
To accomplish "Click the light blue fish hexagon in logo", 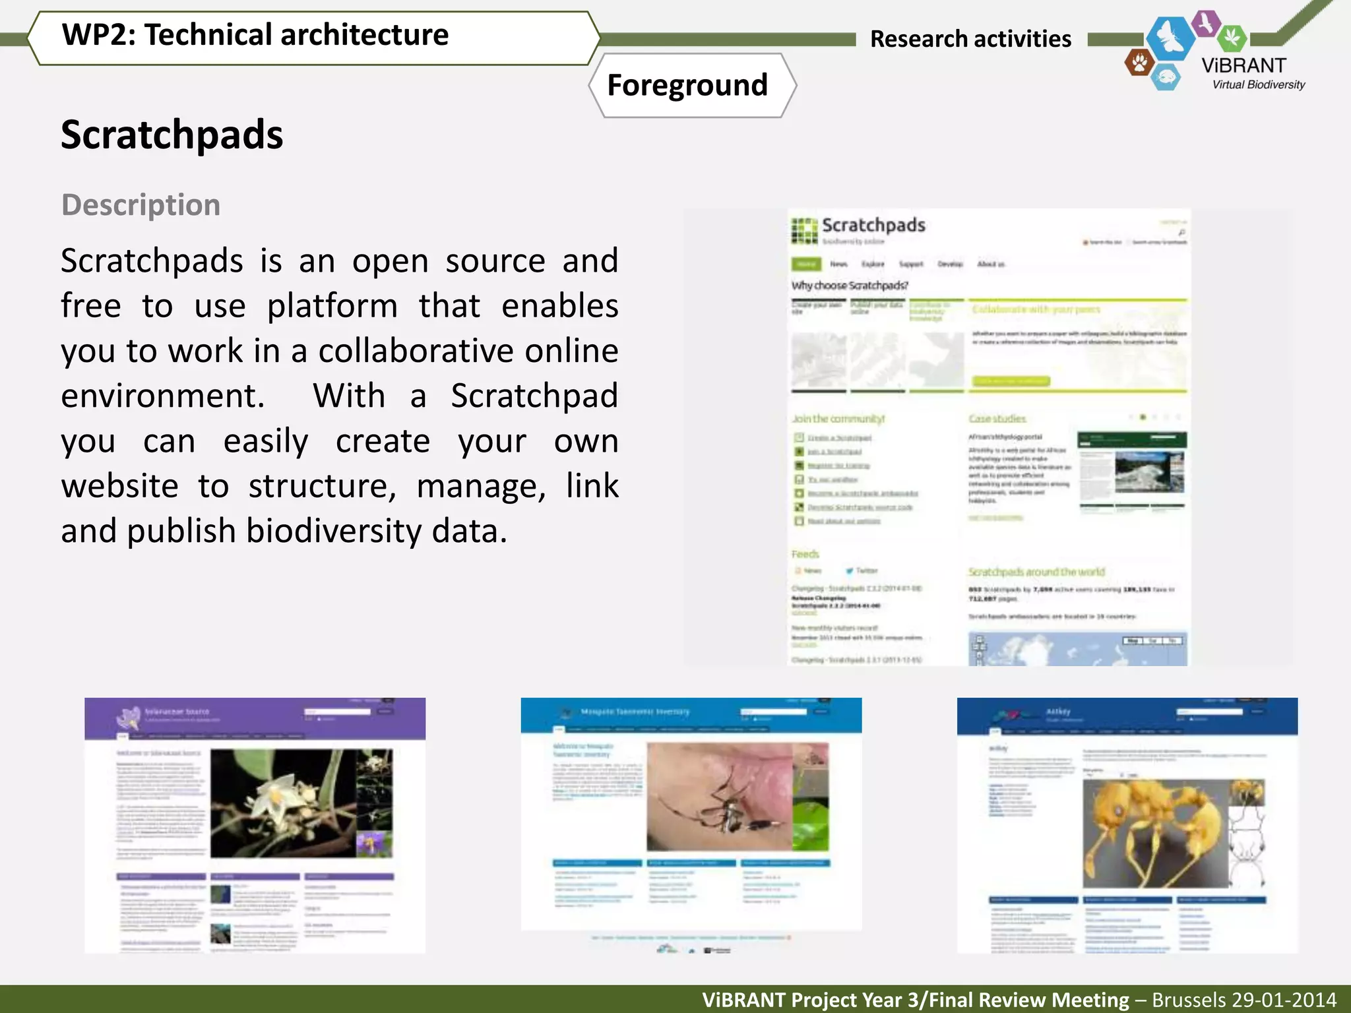I will coord(1166,77).
